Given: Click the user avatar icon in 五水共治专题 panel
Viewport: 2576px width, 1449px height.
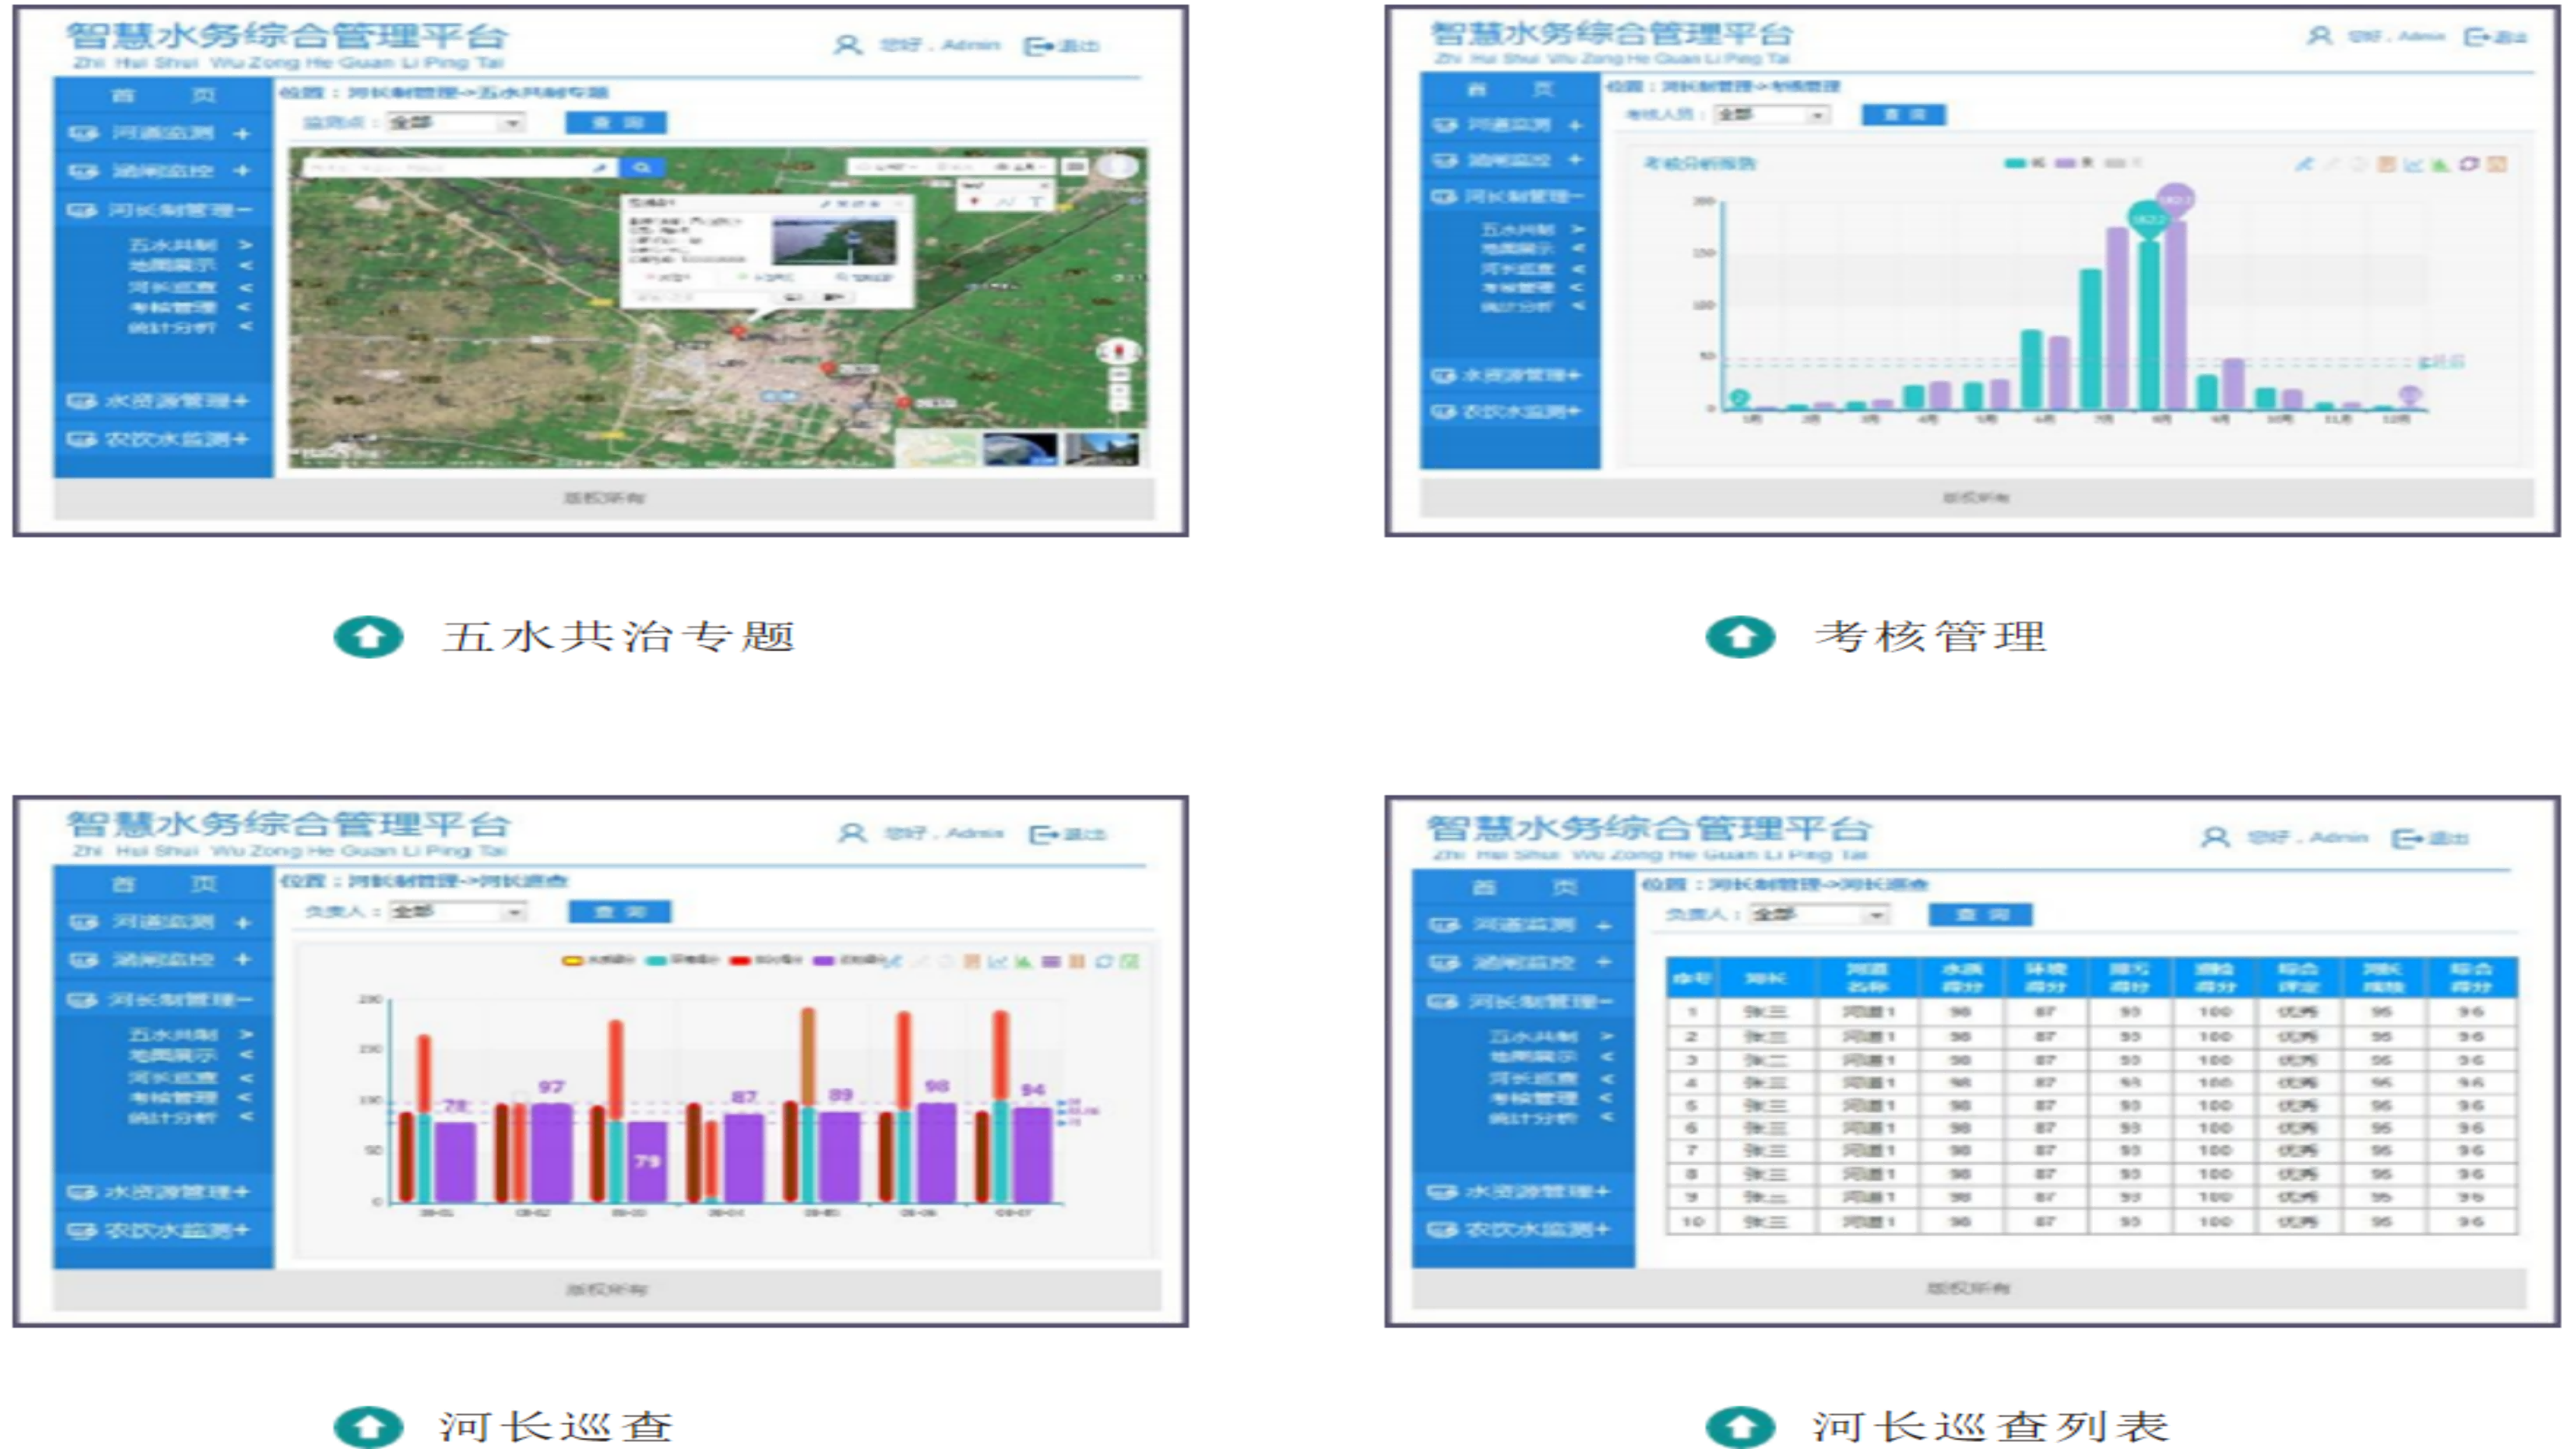Looking at the screenshot, I should (847, 45).
